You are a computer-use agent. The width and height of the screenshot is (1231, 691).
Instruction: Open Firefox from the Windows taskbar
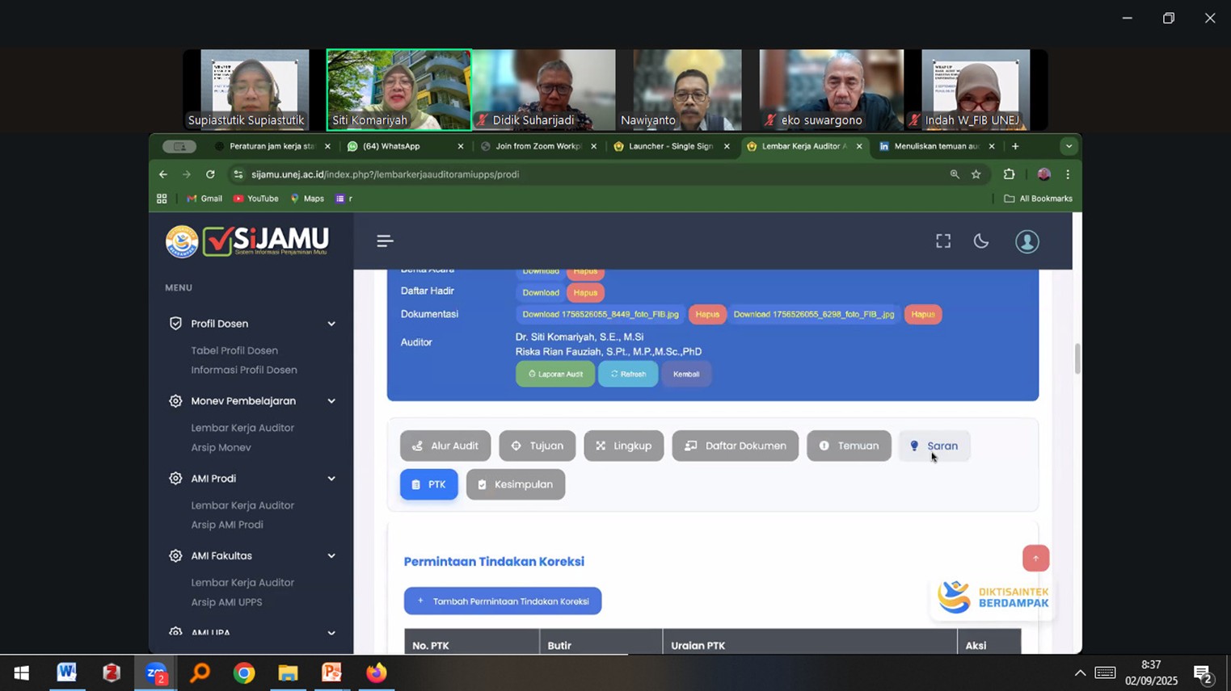(x=376, y=672)
